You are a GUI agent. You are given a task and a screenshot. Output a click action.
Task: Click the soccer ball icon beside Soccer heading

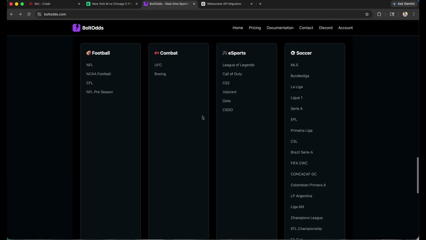[293, 53]
